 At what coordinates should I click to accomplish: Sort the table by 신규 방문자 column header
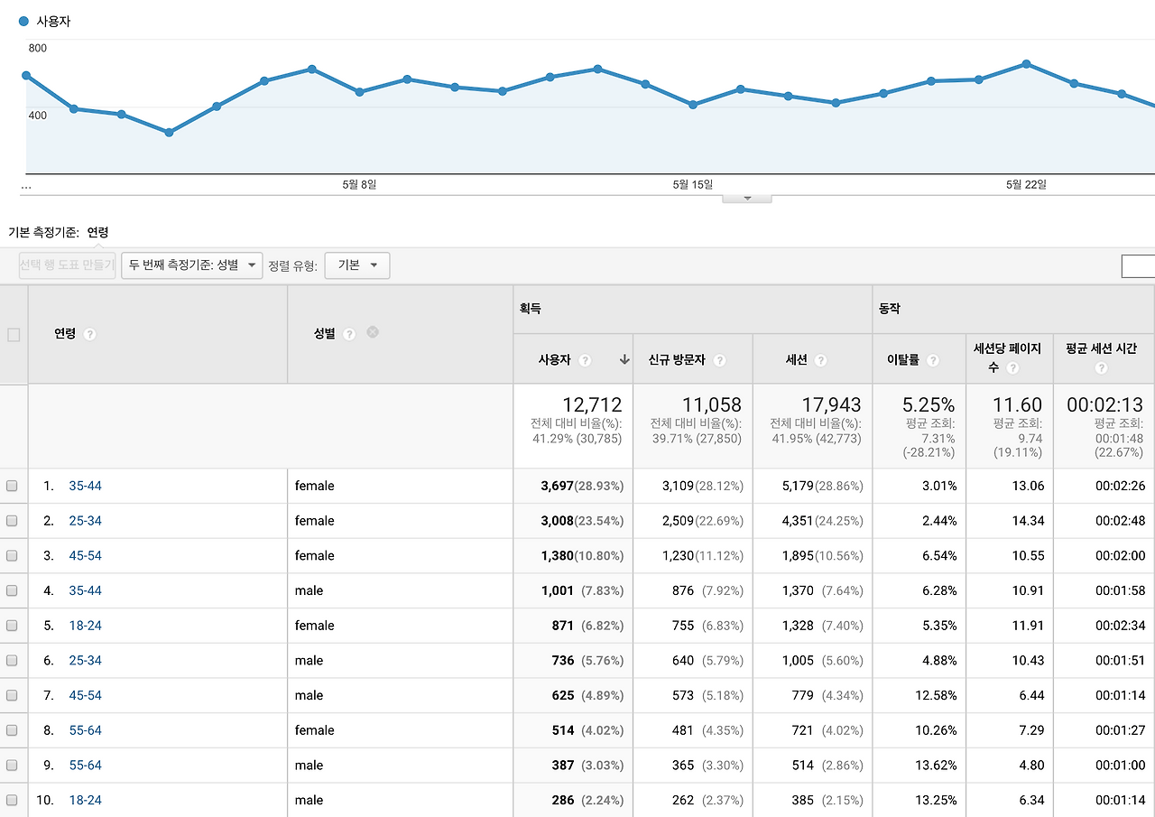[x=678, y=360]
